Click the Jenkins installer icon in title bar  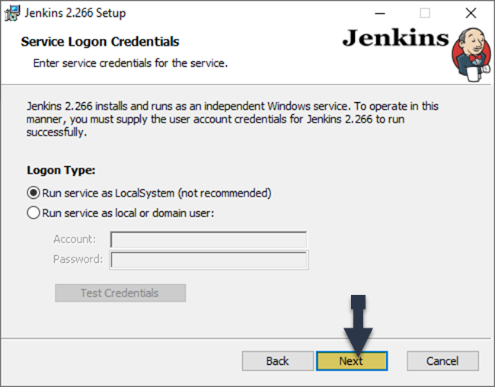[x=12, y=13]
